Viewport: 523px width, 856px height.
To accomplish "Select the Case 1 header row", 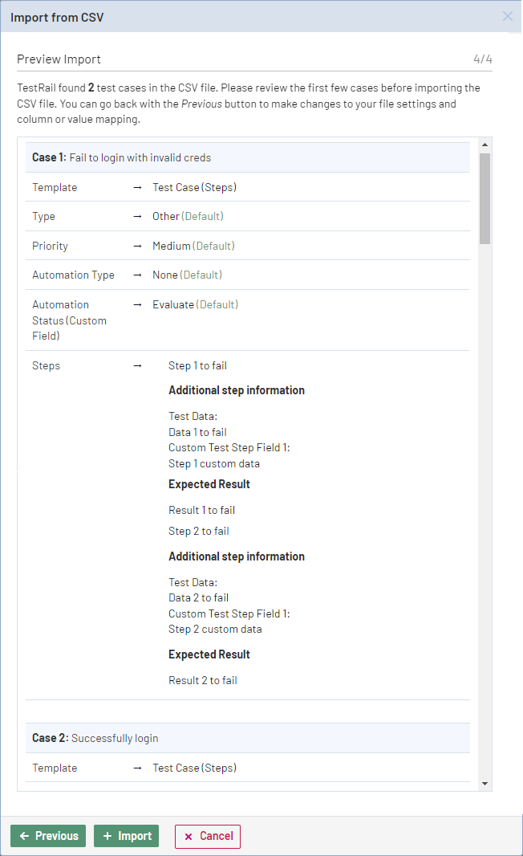I will (x=247, y=157).
